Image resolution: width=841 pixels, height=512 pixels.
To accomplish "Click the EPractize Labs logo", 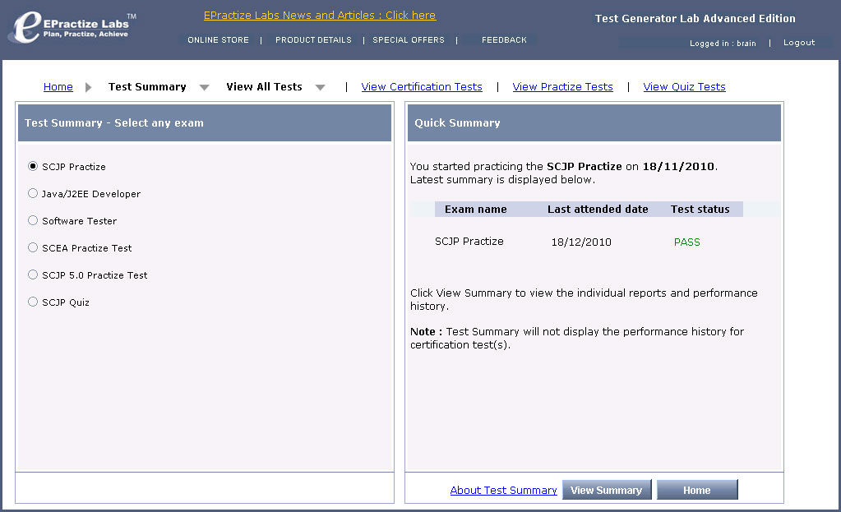I will point(72,27).
